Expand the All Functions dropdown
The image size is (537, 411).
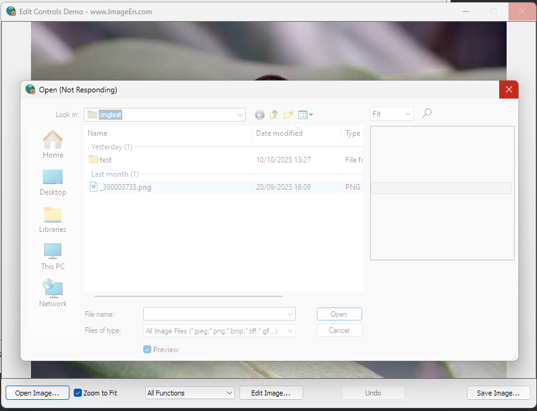click(229, 393)
